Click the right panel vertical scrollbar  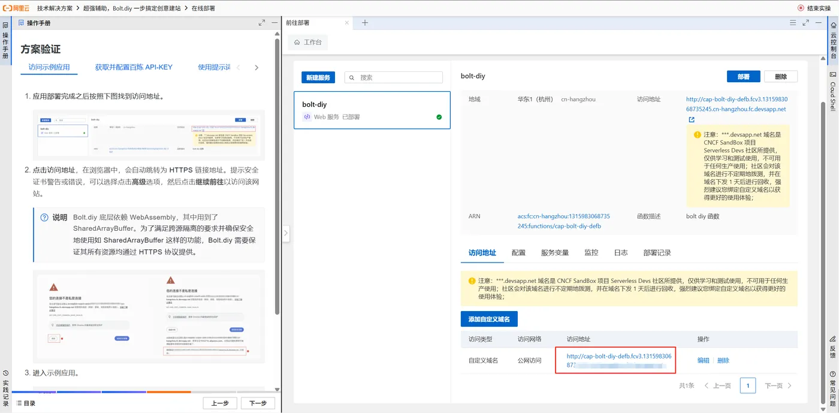pyautogui.click(x=823, y=252)
